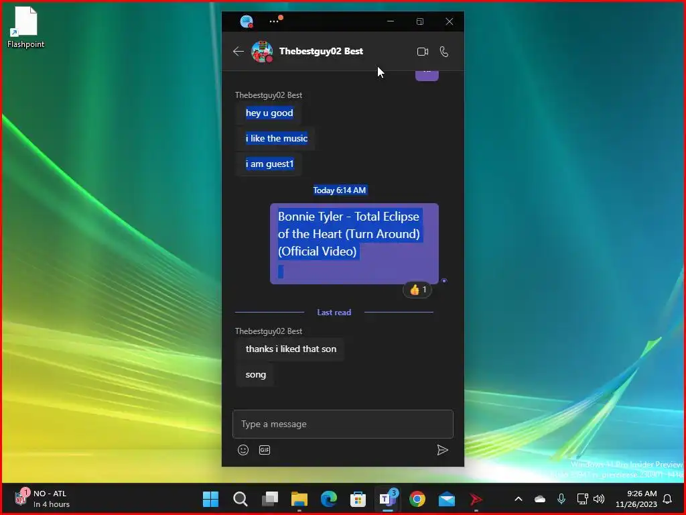Open File Explorer from the taskbar

[299, 499]
